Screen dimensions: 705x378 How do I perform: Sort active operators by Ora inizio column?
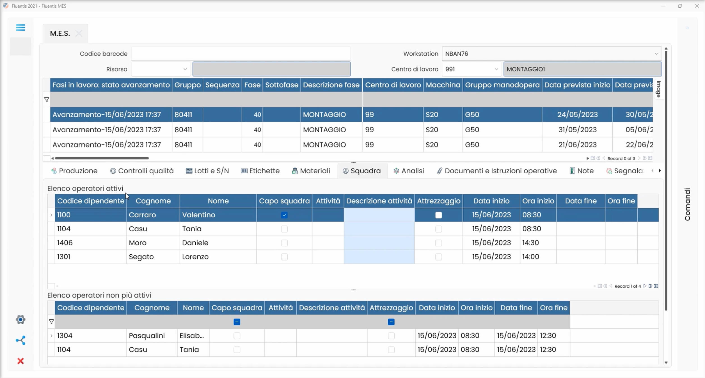coord(538,201)
